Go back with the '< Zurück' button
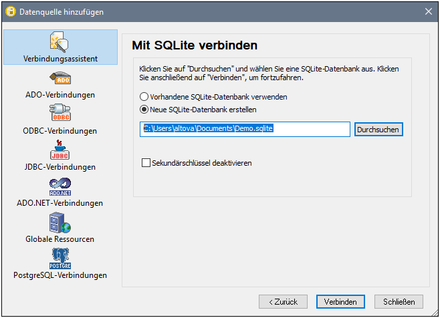The image size is (440, 318). (x=283, y=302)
